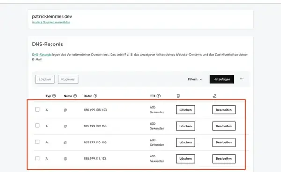Image resolution: width=281 pixels, height=172 pixels.
Task: Delete the 185.199.108.153 record via Löschen
Action: pyautogui.click(x=185, y=110)
